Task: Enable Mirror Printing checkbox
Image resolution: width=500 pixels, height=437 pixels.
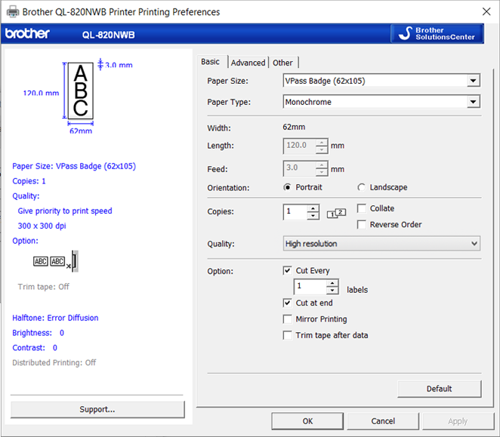Action: coord(287,319)
